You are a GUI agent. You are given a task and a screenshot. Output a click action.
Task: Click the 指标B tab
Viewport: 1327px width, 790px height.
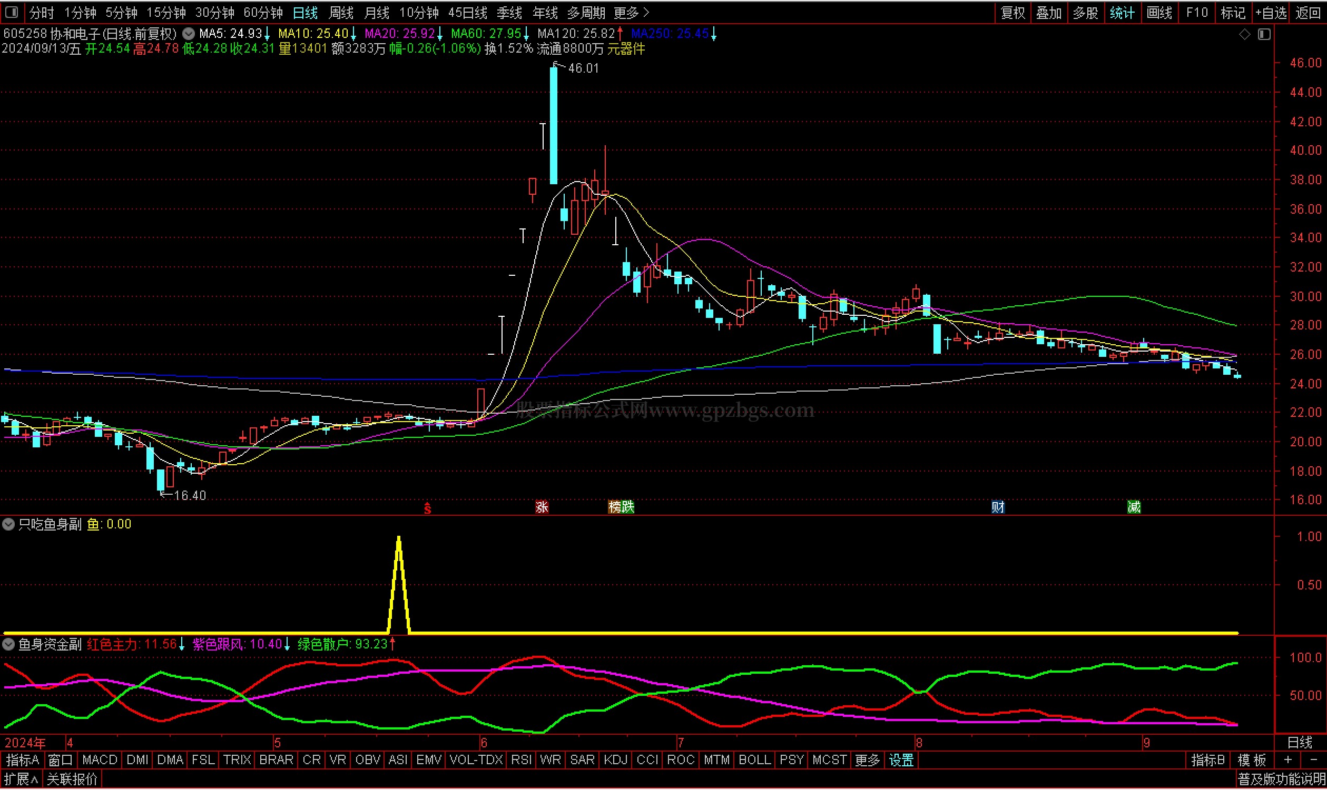[1207, 760]
